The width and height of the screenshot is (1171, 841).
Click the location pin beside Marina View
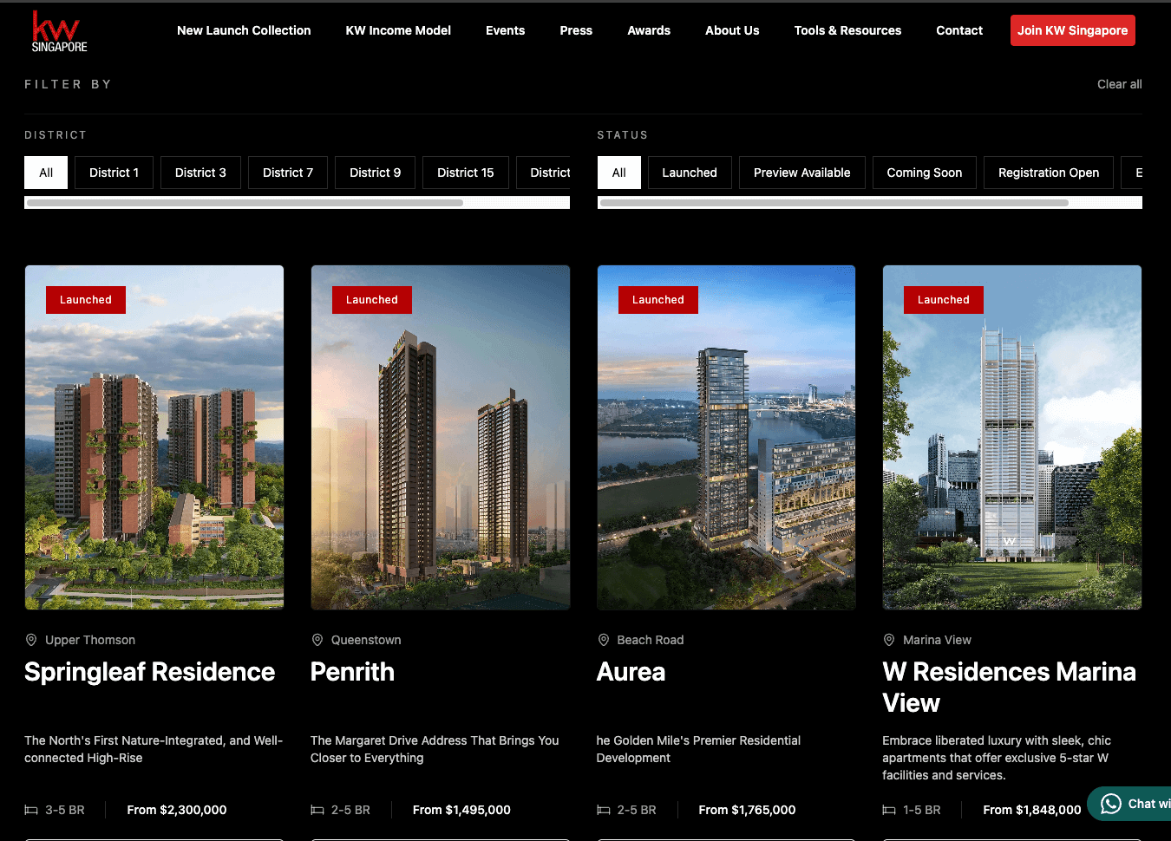click(x=888, y=640)
